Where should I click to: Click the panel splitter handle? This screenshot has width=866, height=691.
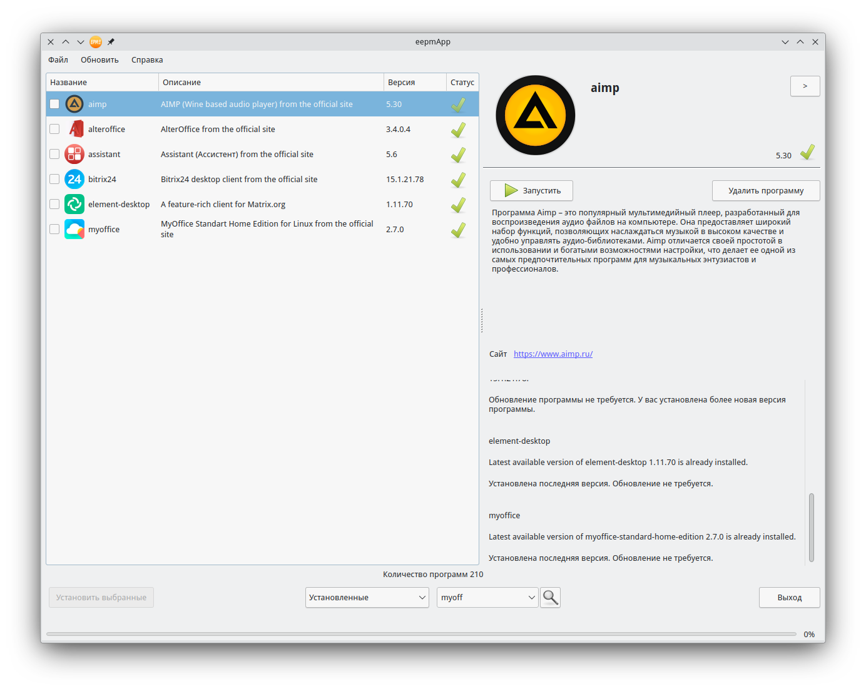point(482,320)
